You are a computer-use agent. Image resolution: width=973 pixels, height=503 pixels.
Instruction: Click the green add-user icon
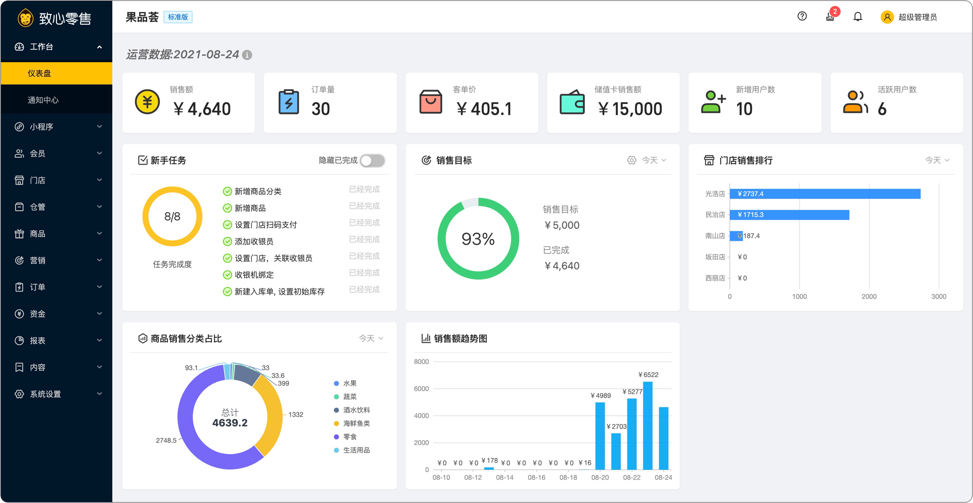coord(713,102)
